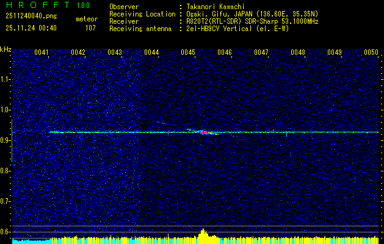The image size is (384, 244).
Task: Click the 0048 time marker
Action: [298, 52]
